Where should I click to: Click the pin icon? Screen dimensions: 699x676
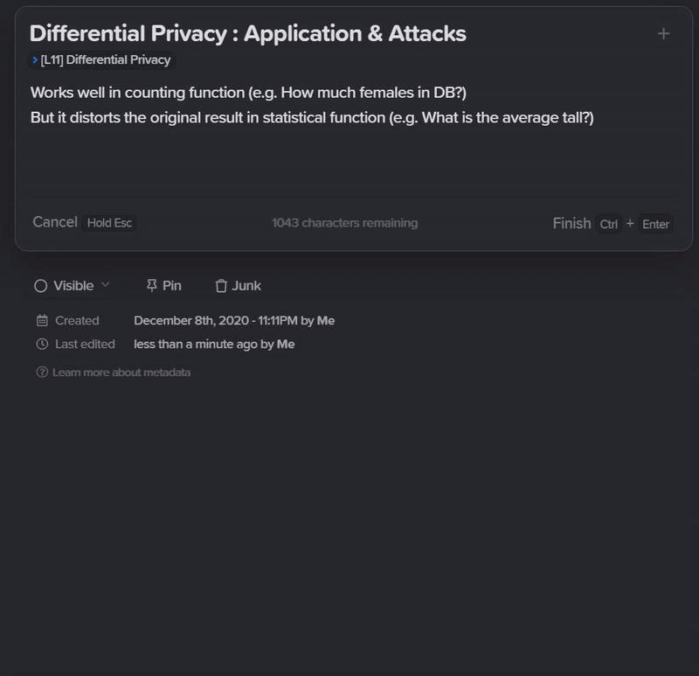(x=151, y=286)
